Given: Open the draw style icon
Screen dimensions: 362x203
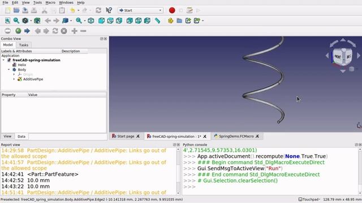Looking at the screenshot, I should coord(25,21).
